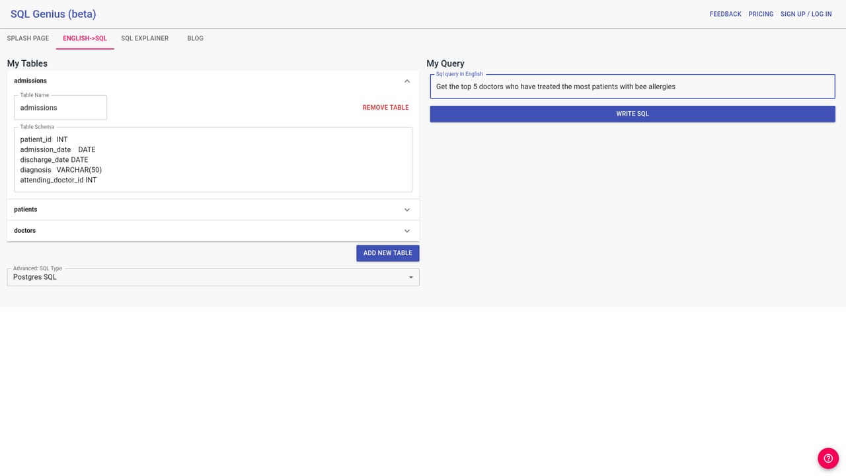Click the 'attending_doctor_id INT' schema line

coord(58,180)
